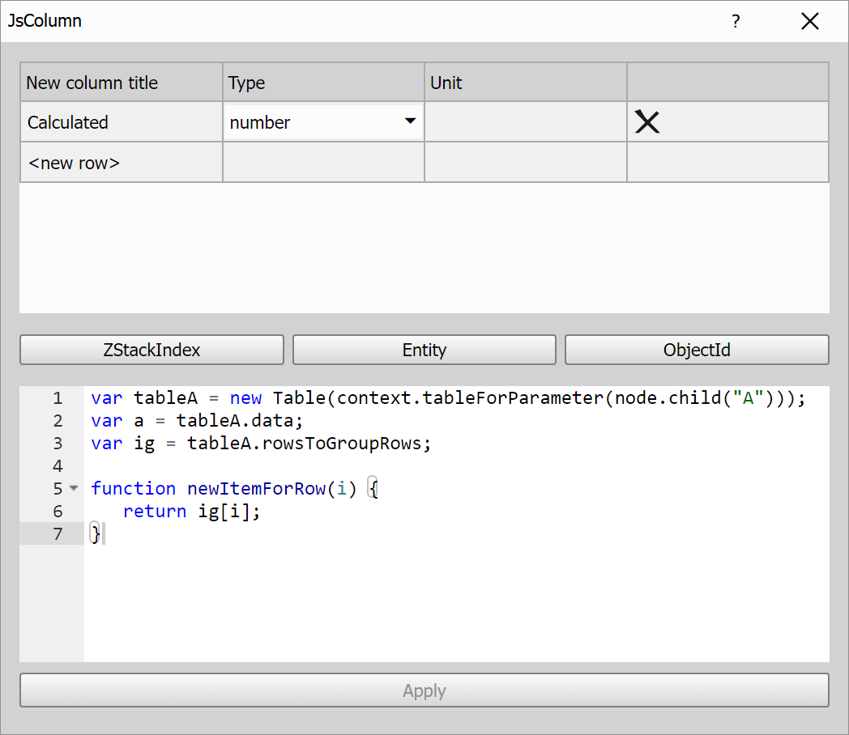The image size is (849, 735).
Task: Click the <new row> cell
Action: coord(121,163)
